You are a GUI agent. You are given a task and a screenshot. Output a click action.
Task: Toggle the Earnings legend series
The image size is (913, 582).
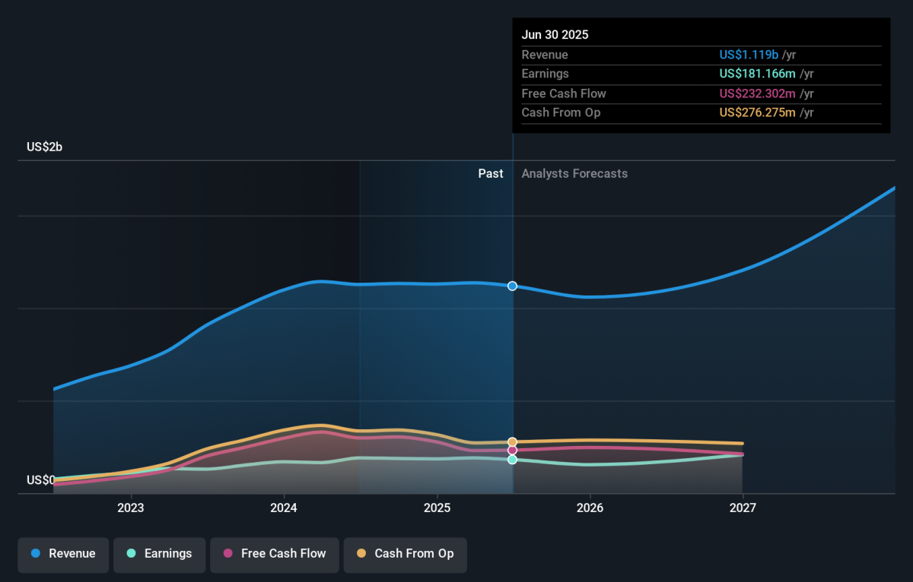click(x=160, y=554)
